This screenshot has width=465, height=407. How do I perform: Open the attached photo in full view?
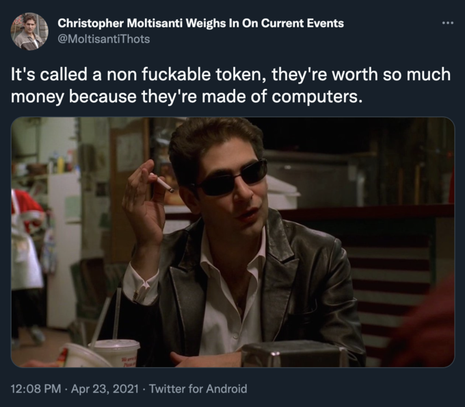point(232,242)
